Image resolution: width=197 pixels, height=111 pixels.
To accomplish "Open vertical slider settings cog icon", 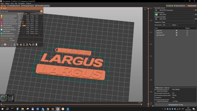I will point(153,106).
